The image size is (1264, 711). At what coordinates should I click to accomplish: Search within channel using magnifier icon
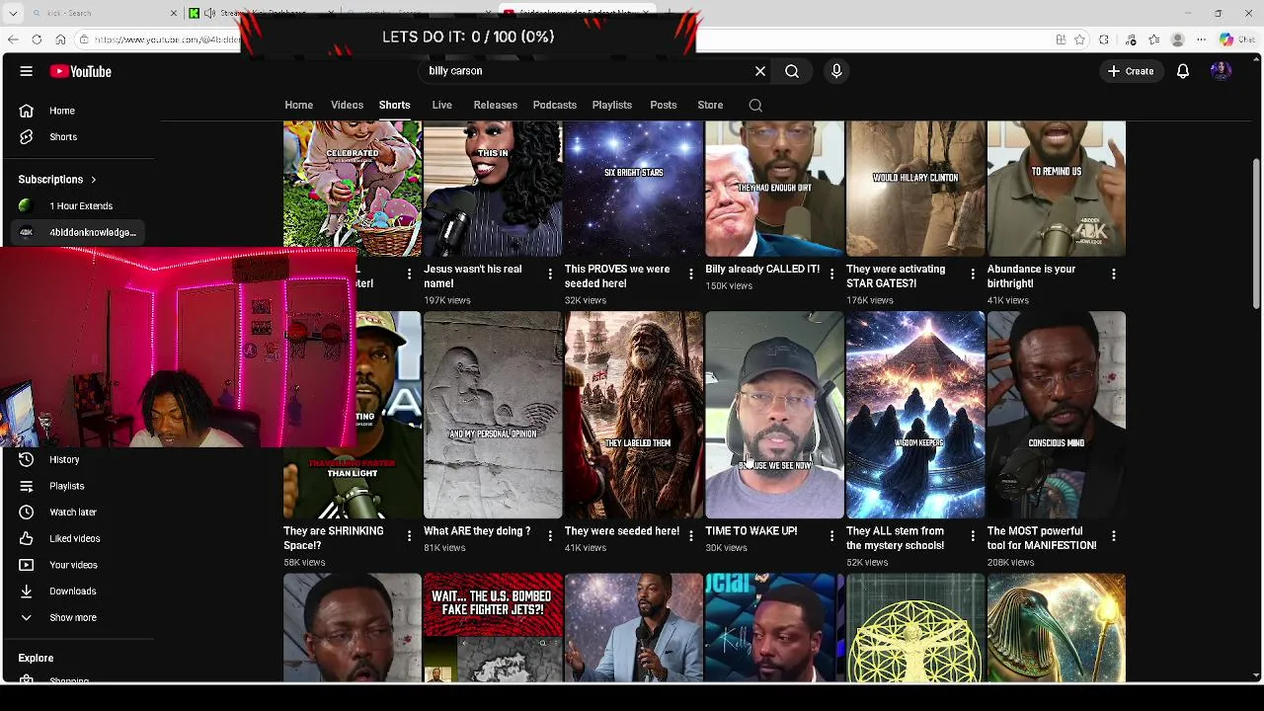pyautogui.click(x=755, y=105)
